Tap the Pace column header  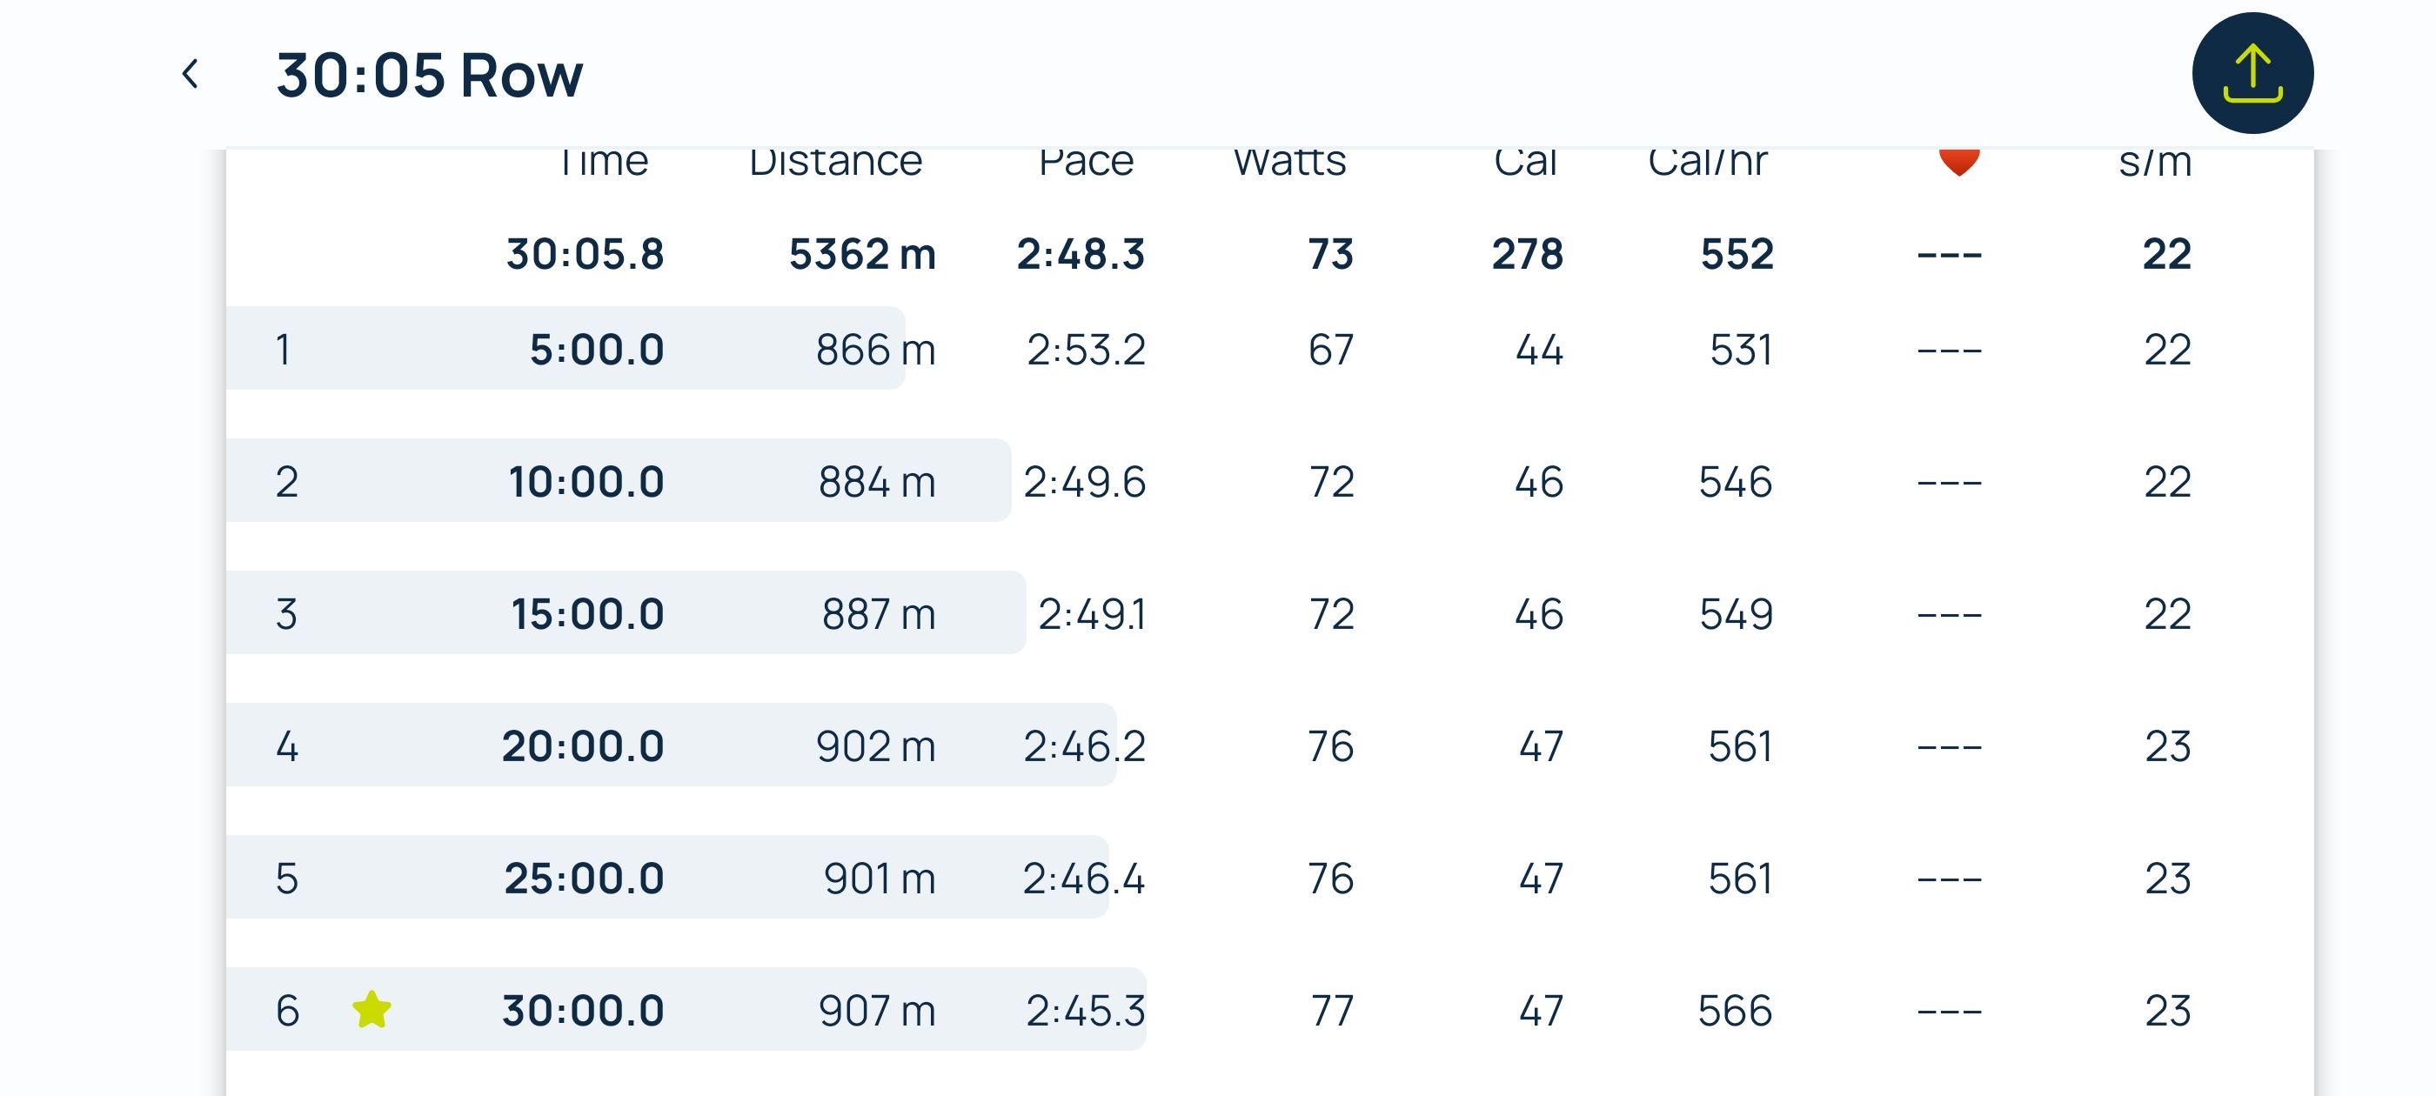[x=1086, y=163]
